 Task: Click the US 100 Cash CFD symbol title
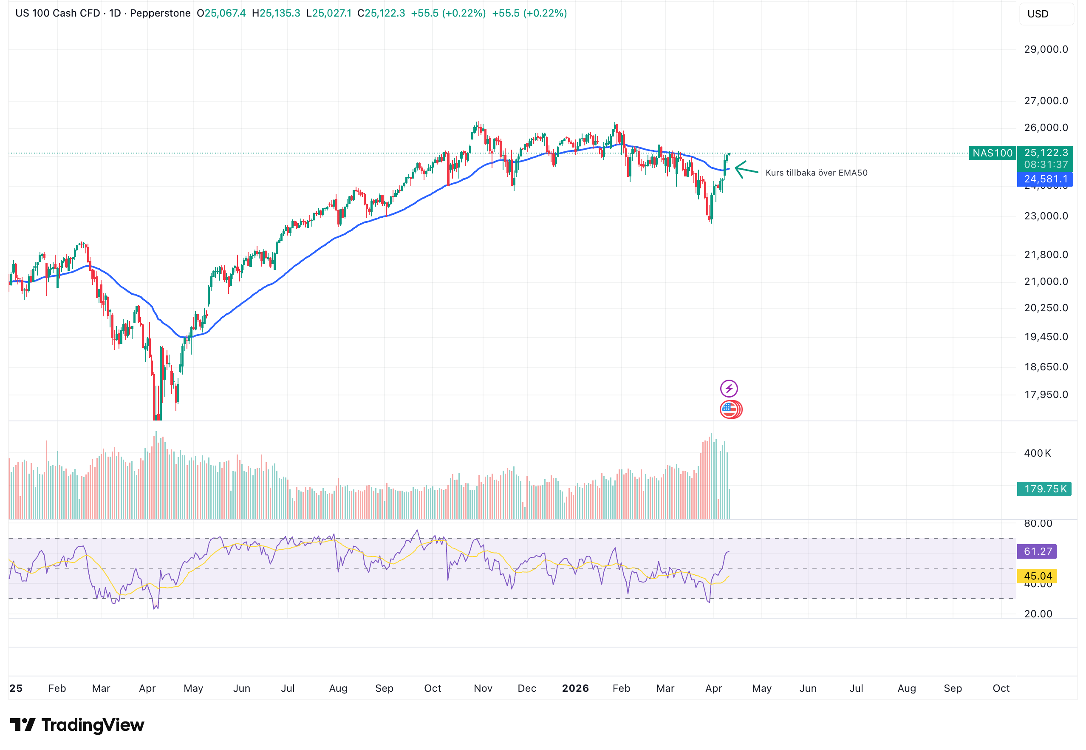[58, 13]
